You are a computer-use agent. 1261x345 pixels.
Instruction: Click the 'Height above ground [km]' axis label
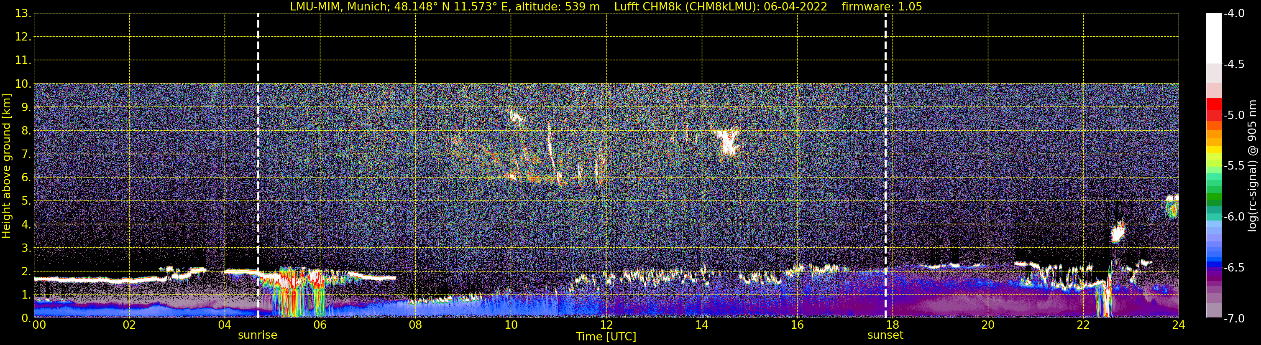(x=6, y=166)
